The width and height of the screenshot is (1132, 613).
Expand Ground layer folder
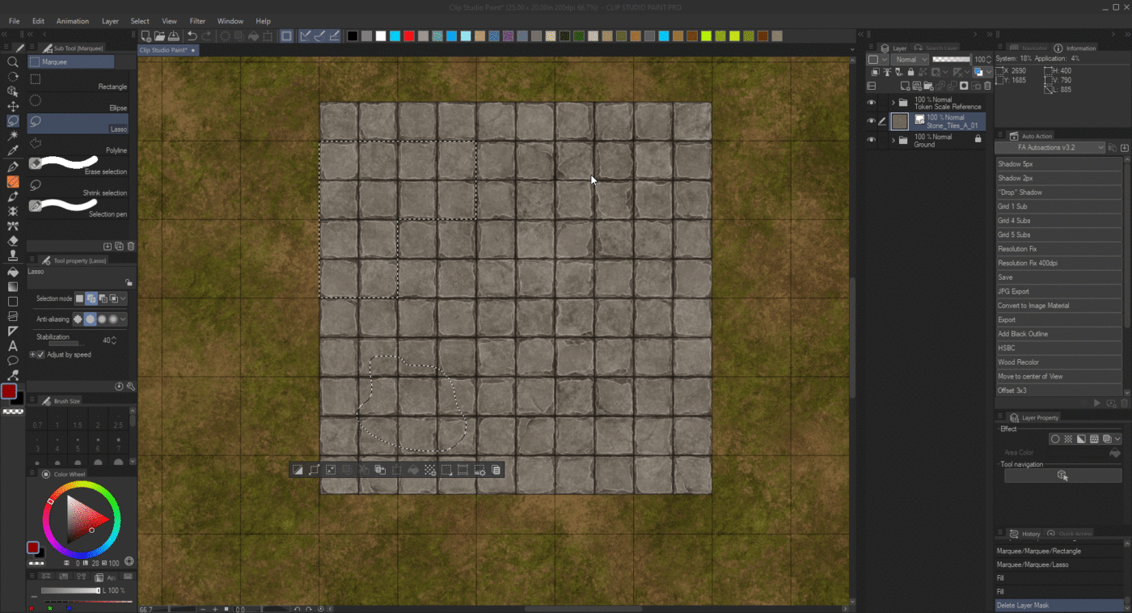pyautogui.click(x=893, y=140)
